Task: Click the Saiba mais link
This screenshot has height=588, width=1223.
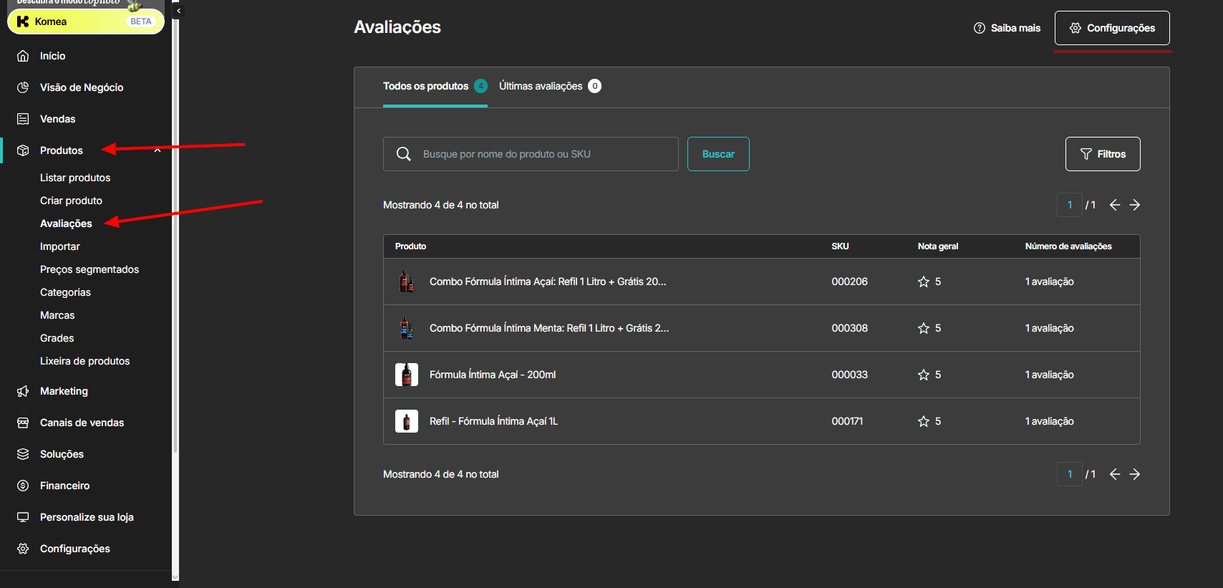Action: click(x=1007, y=28)
